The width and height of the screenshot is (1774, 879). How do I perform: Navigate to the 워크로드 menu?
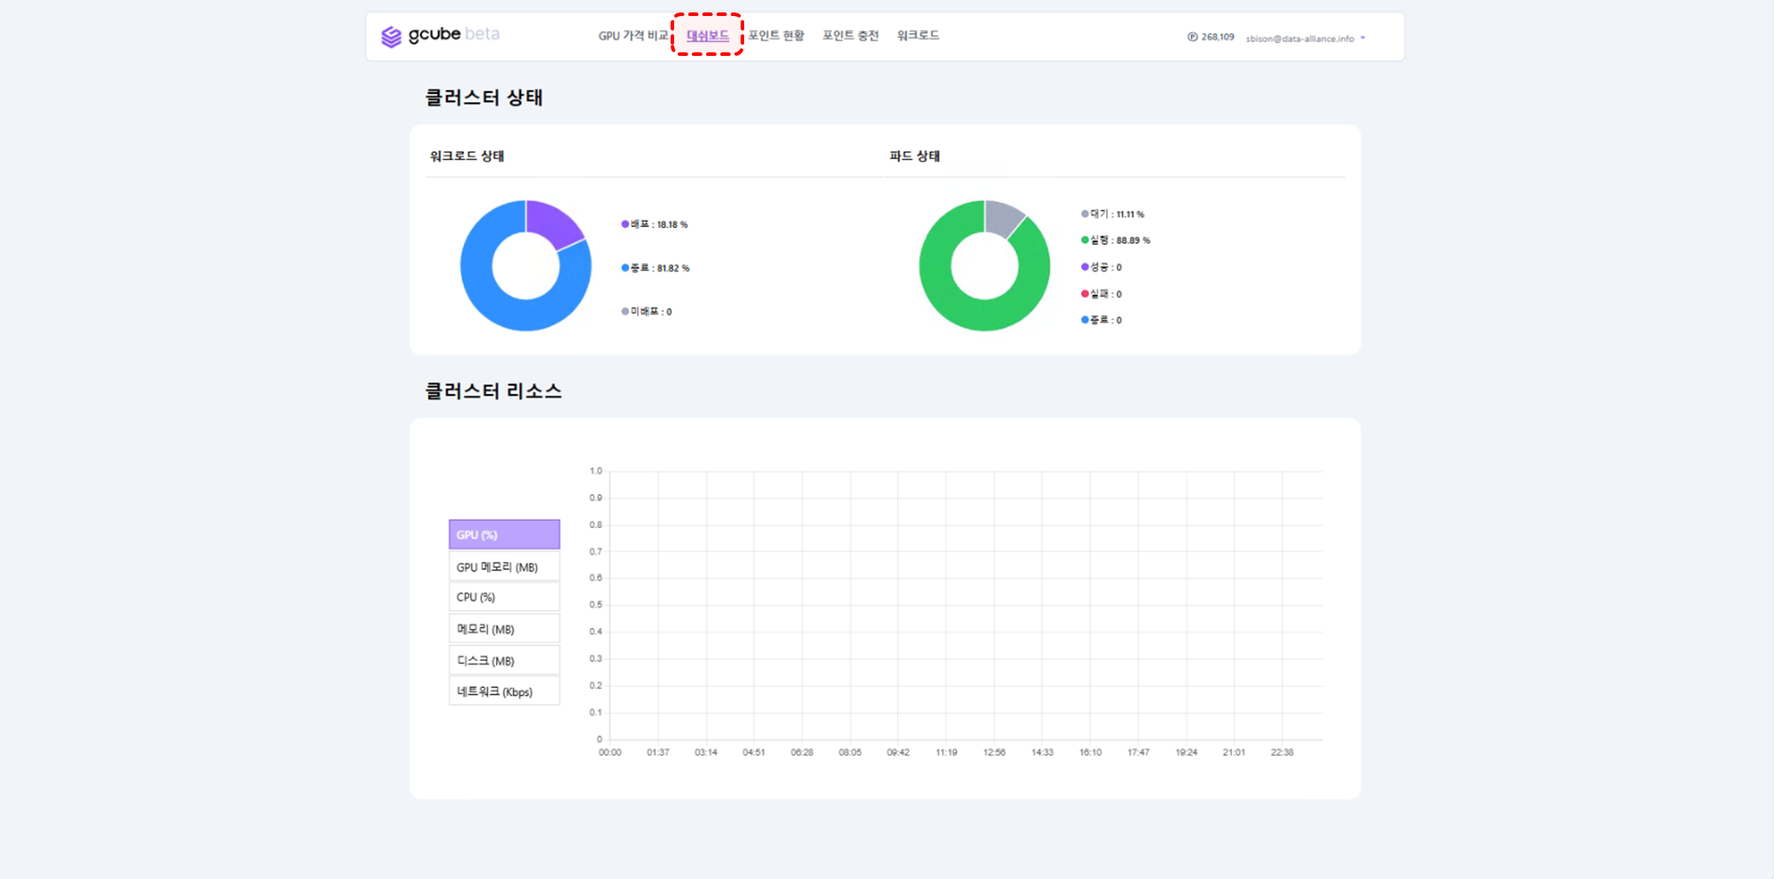tap(918, 35)
